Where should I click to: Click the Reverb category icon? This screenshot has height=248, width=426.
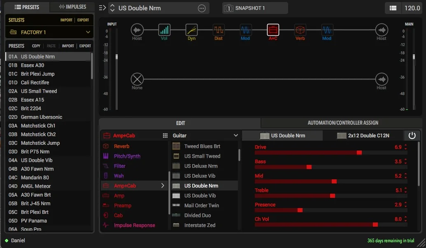(106, 146)
